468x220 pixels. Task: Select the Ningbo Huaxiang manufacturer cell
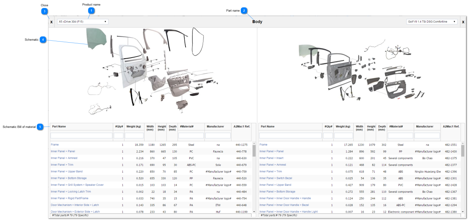[x=428, y=172]
